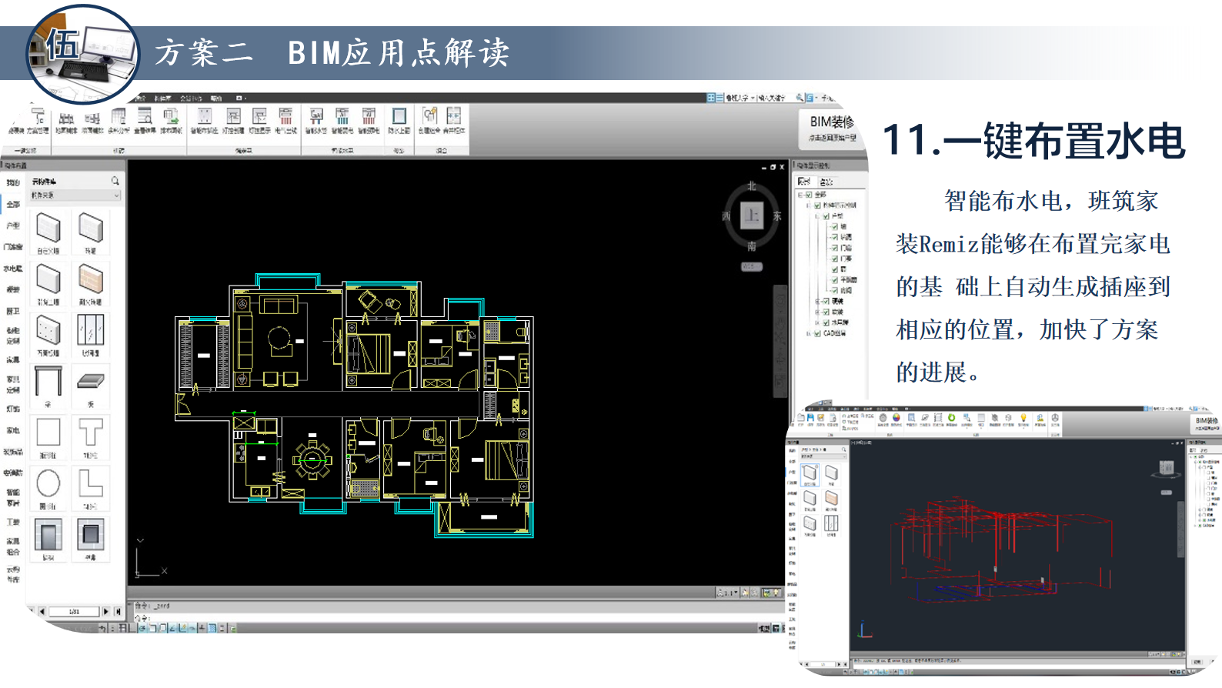The height and width of the screenshot is (688, 1222).
Task: Select the 智能水管 ribbon tool
Action: pos(316,121)
